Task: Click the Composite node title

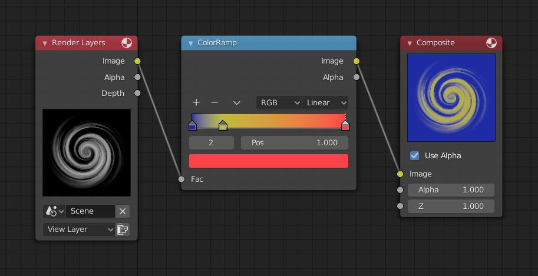Action: point(435,43)
